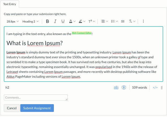Viewport: 167px width, 117px height.
Task: Toggle italic formatting
Action: 55,21
